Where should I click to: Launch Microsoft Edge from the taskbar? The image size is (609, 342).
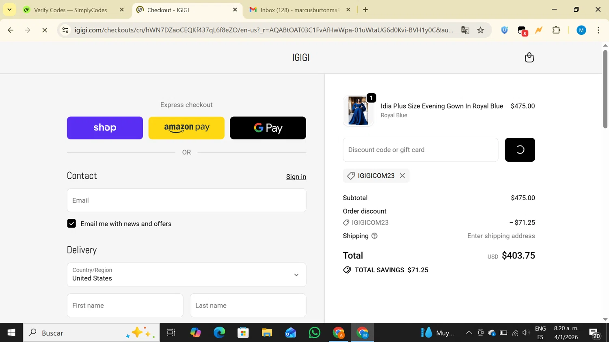click(x=219, y=333)
